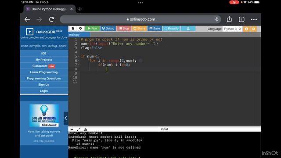Click the ADS VIA CARBON link
This screenshot has height=158, width=281.
coord(44,141)
